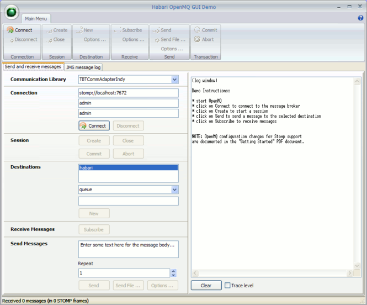Click the Options button under Send Messages
The width and height of the screenshot is (367, 305).
(162, 286)
